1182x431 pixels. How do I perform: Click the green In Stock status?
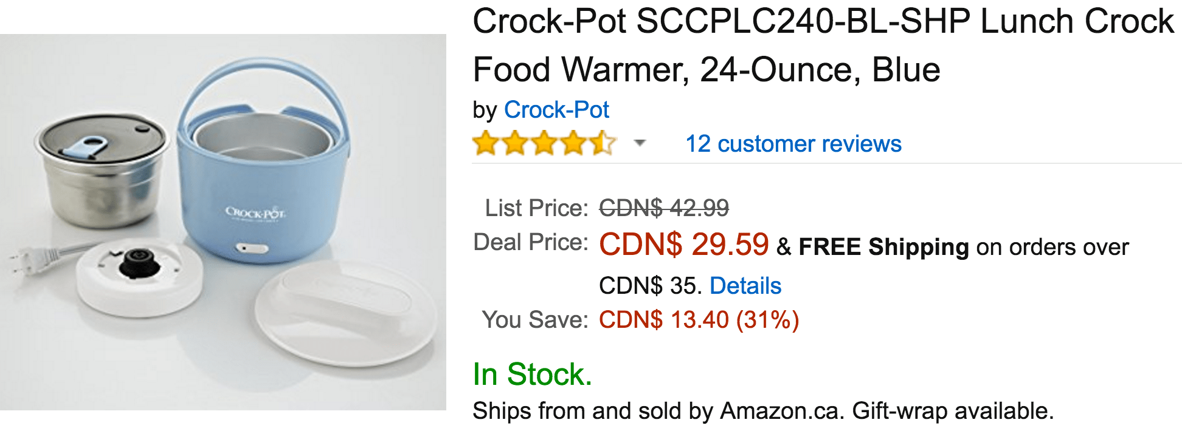(x=533, y=374)
